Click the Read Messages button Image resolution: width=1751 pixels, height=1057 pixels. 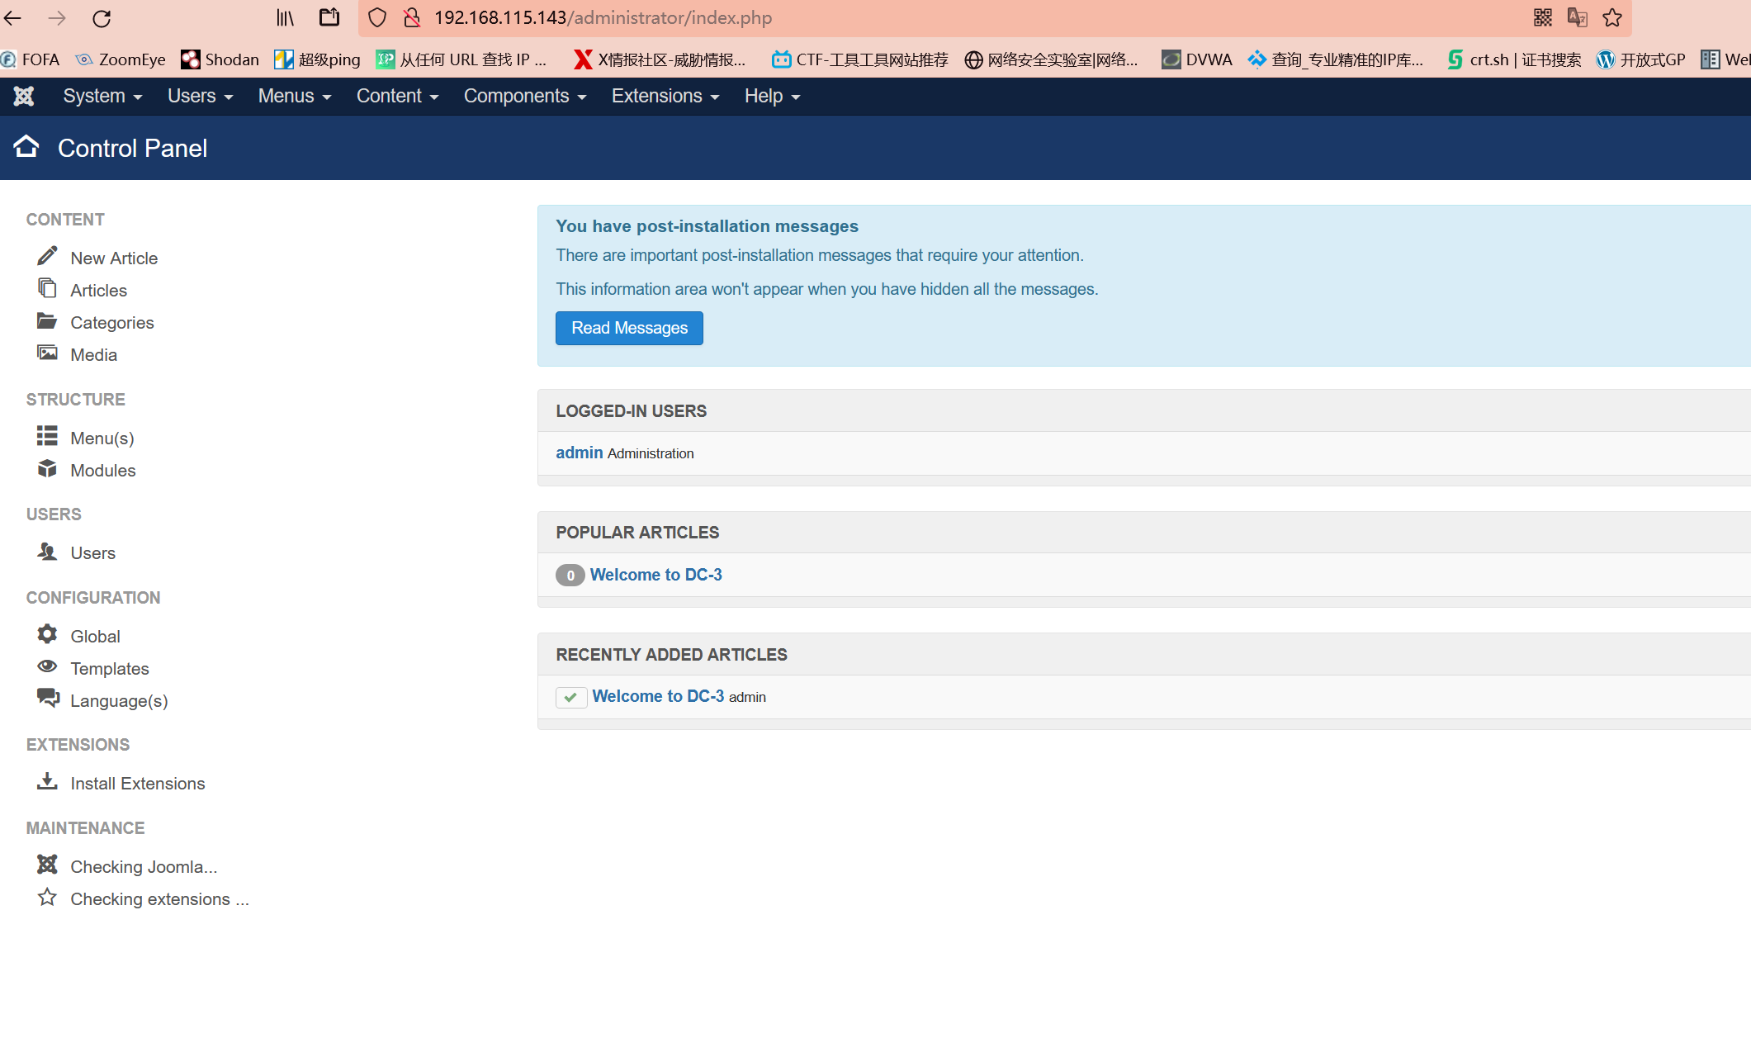tap(629, 329)
